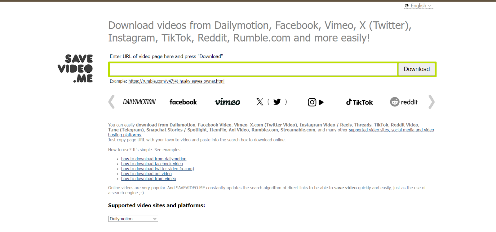The height and width of the screenshot is (232, 496).
Task: Click the globe icon beside English
Action: coord(407,6)
